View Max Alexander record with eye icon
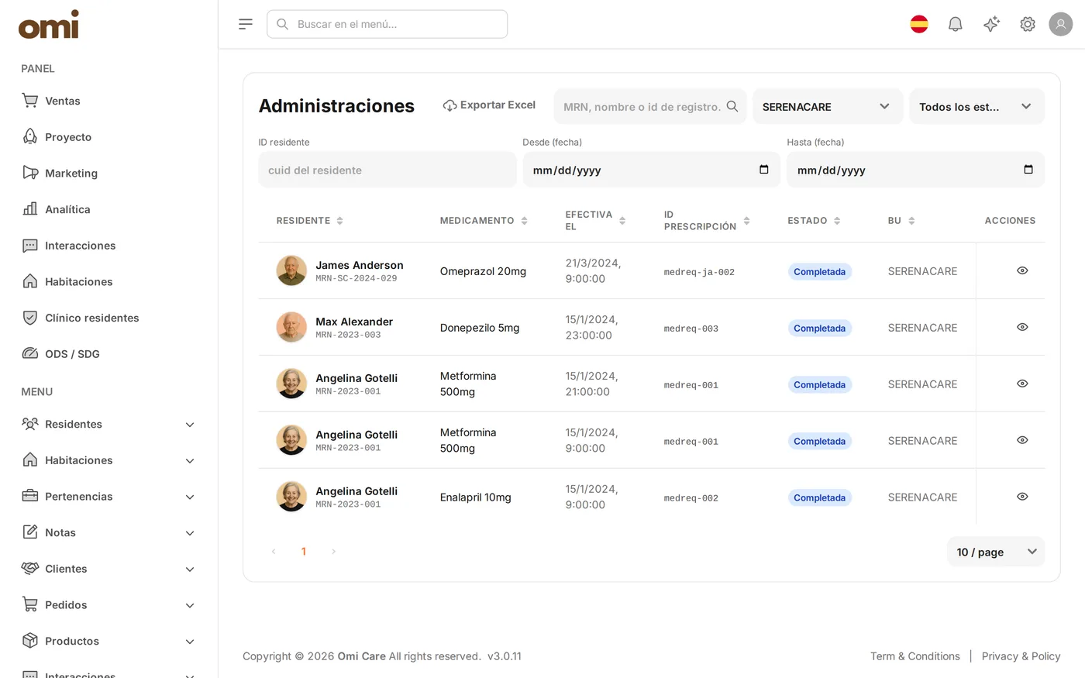 click(1022, 327)
